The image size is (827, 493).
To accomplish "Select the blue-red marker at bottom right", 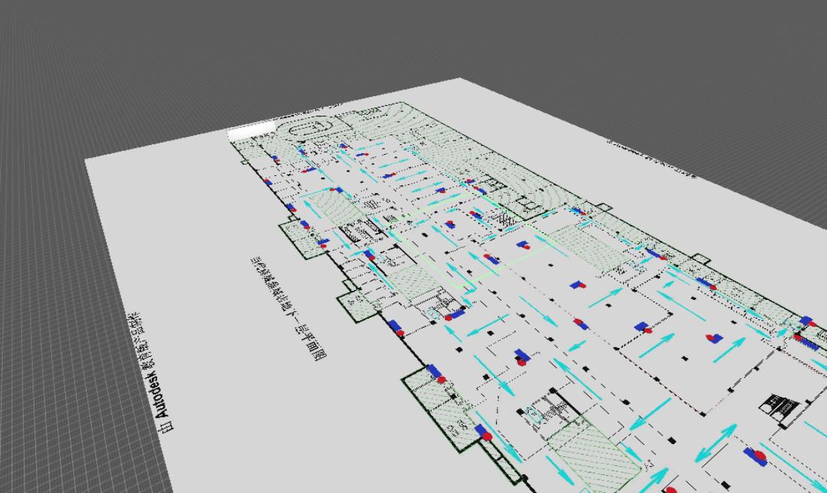I will click(x=755, y=455).
